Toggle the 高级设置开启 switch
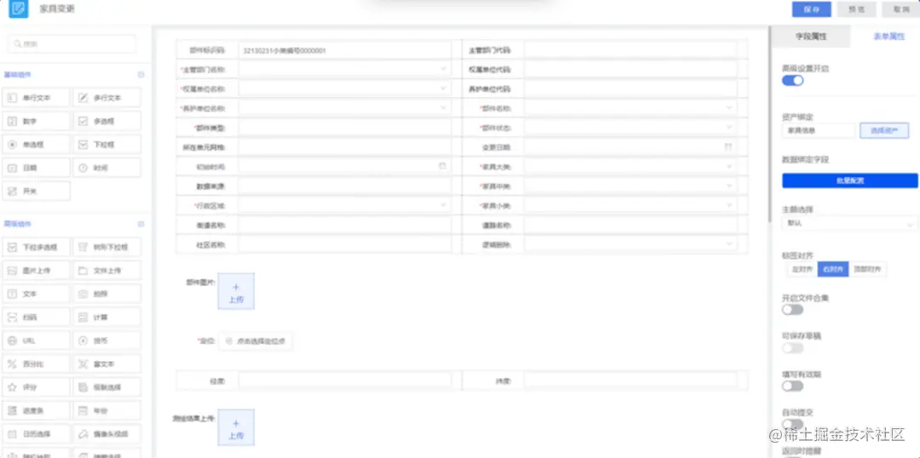This screenshot has height=458, width=920. [793, 80]
